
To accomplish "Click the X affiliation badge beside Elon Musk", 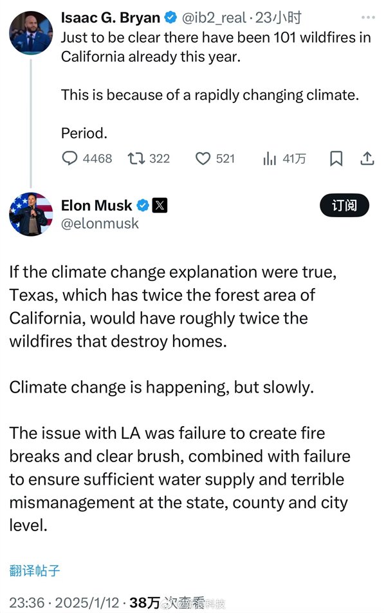I will coord(160,206).
